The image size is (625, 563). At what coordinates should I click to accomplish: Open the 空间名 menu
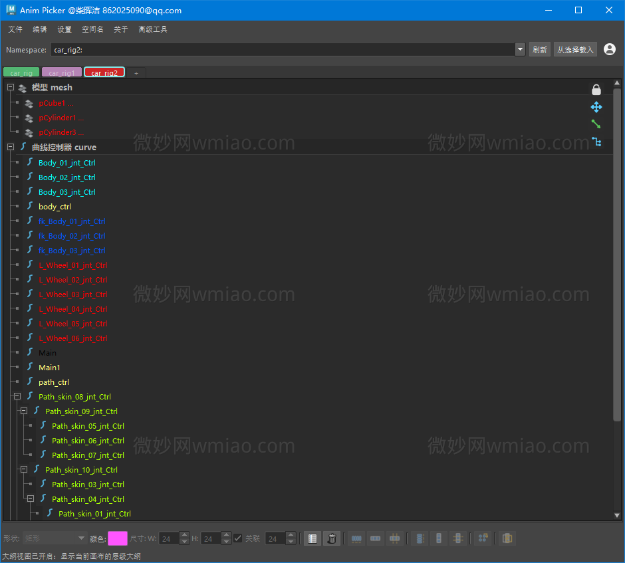(x=92, y=29)
